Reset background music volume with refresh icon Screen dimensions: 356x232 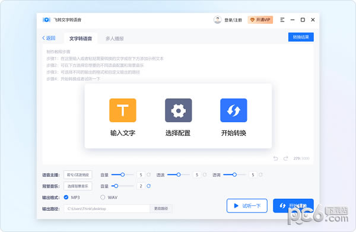149,186
